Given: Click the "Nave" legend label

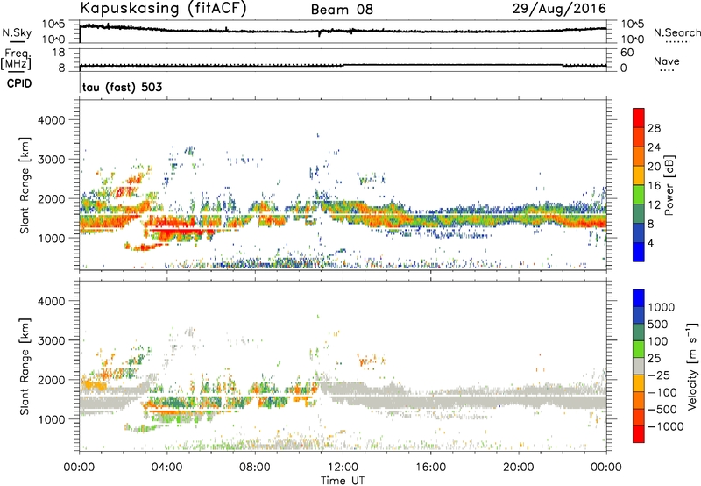Looking at the screenshot, I should click(x=667, y=61).
